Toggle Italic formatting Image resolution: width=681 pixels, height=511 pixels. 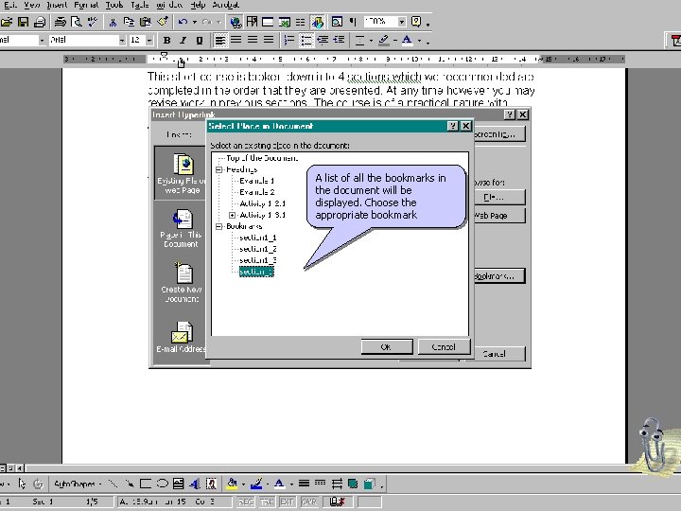click(x=183, y=41)
